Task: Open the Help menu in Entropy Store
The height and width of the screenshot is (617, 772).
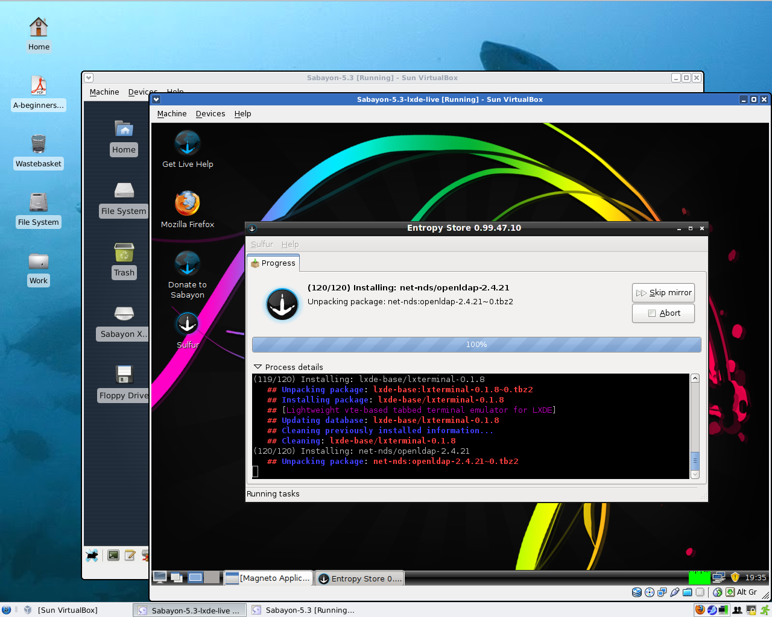Action: point(290,244)
